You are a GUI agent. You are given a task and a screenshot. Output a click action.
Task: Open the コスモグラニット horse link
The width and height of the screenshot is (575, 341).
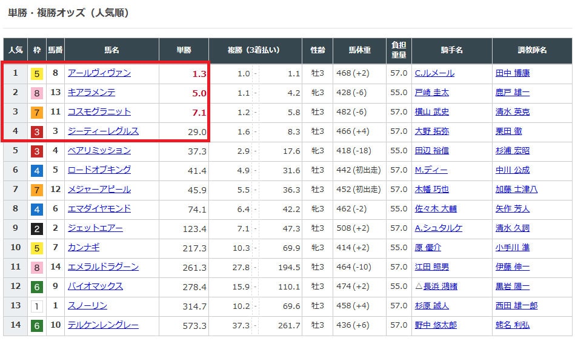99,112
